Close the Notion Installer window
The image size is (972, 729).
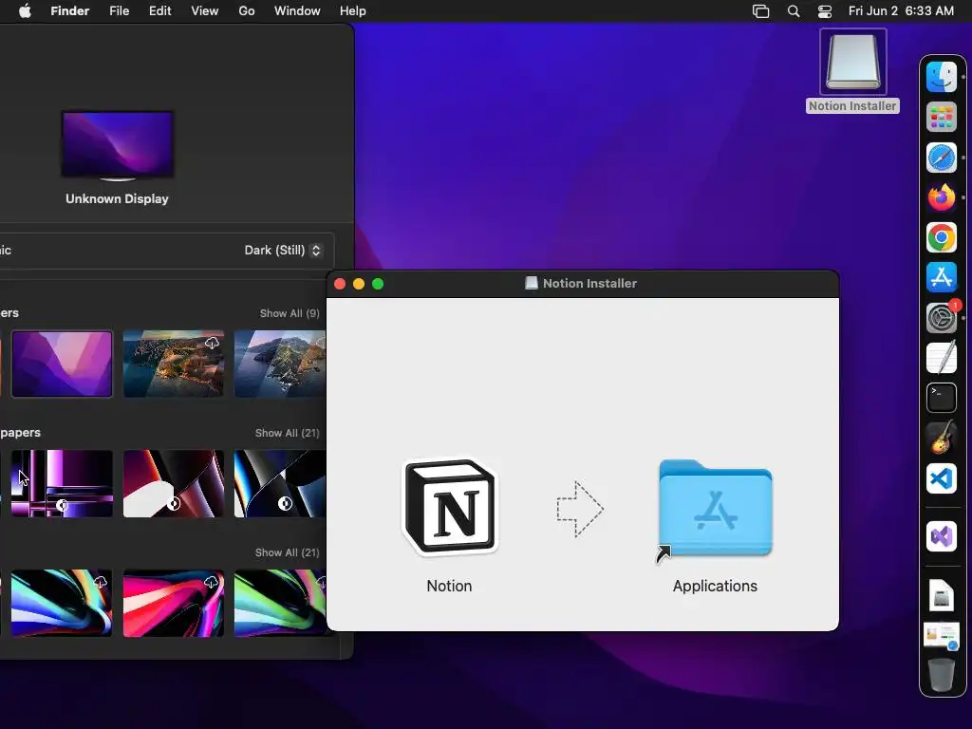(340, 284)
